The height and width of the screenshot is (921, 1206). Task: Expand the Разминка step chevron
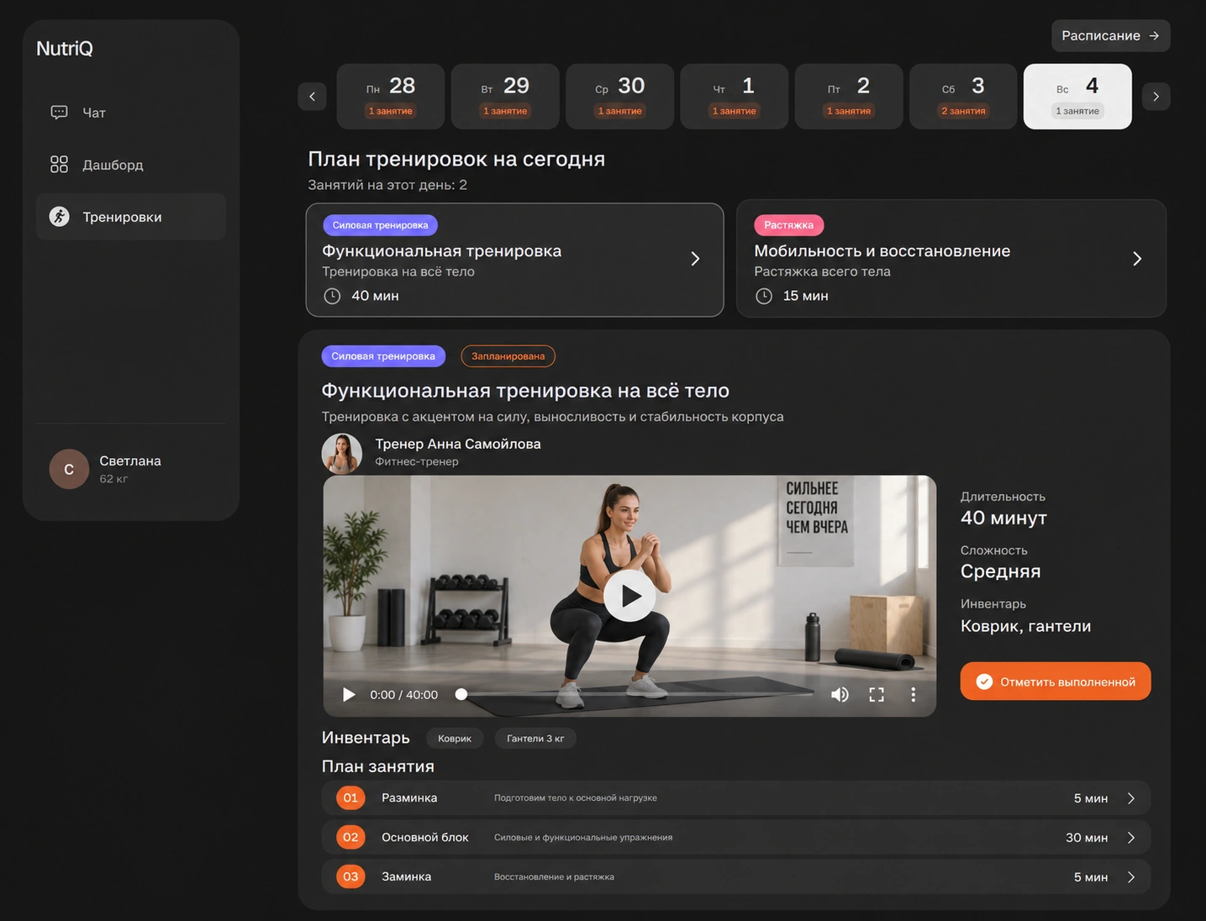point(1131,798)
